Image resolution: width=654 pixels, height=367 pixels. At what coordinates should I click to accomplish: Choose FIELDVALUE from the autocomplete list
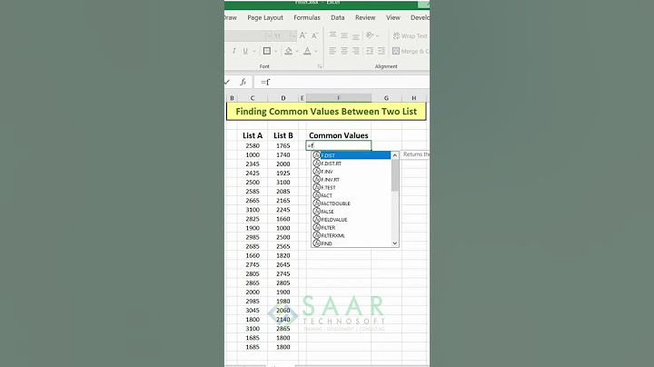click(352, 219)
